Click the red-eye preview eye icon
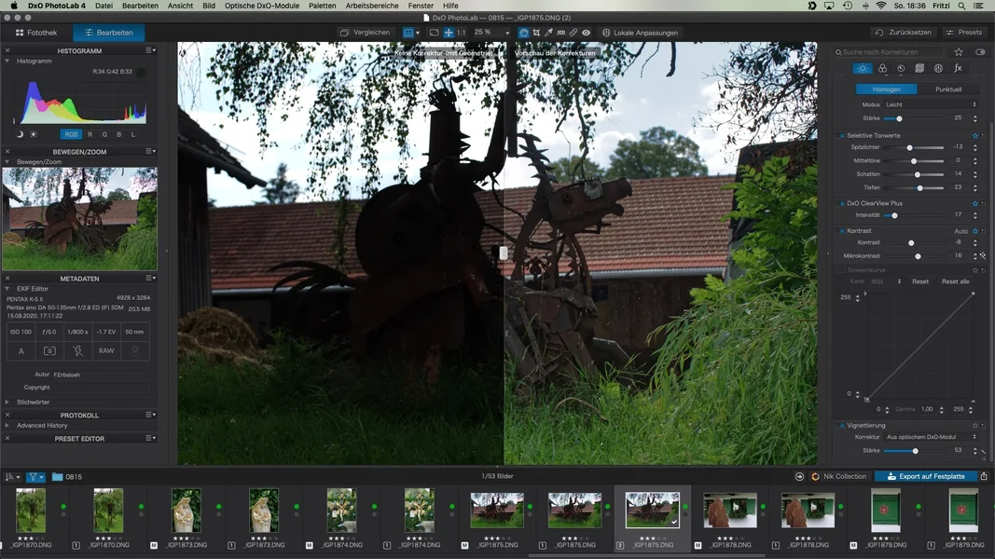This screenshot has height=559, width=995. click(x=586, y=33)
